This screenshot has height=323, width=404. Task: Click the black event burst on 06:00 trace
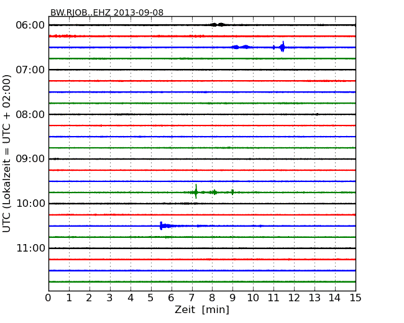[x=218, y=25]
